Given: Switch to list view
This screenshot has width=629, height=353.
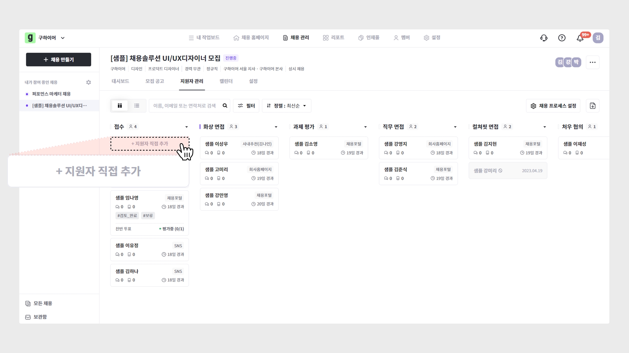Looking at the screenshot, I should pyautogui.click(x=137, y=106).
